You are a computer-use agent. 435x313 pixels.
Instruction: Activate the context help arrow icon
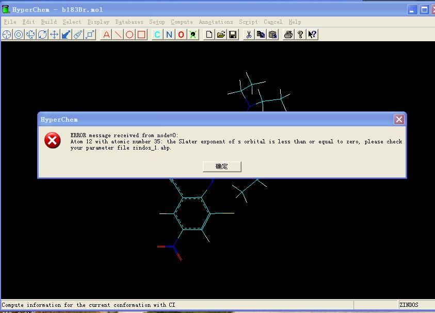tap(312, 35)
